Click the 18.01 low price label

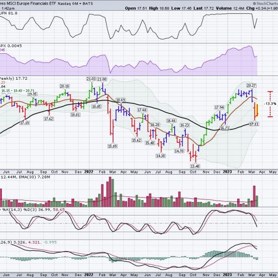[x=76, y=115]
